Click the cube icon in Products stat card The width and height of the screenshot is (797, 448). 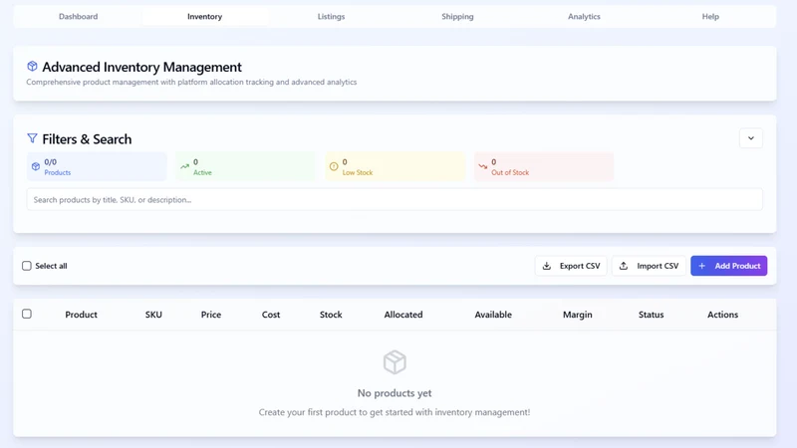[x=36, y=166]
